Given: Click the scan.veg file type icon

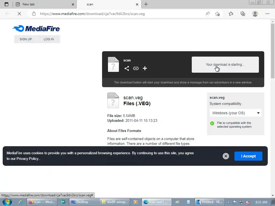Looking at the screenshot, I should 113,100.
